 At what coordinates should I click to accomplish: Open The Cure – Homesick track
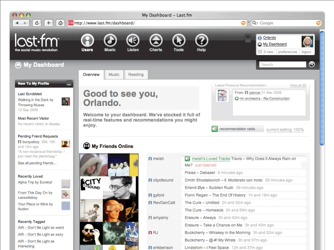tap(204, 210)
